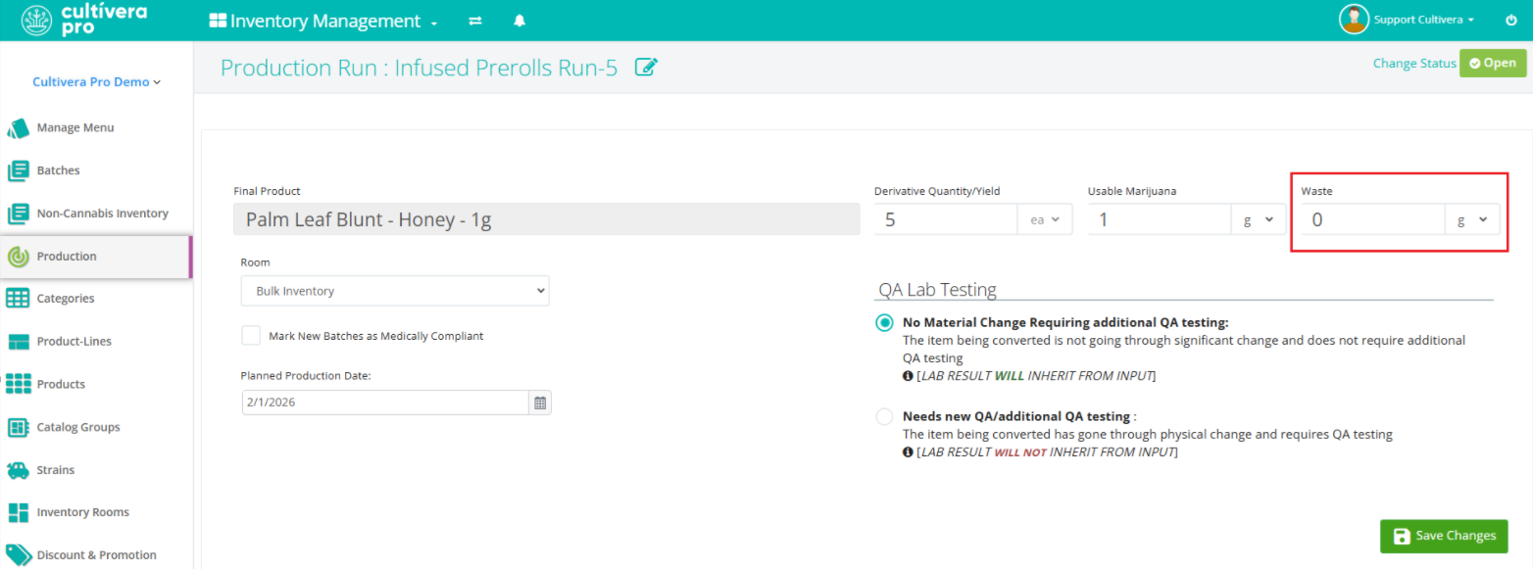Viewport: 1533px width, 569px height.
Task: Click the Save Changes button
Action: pos(1444,536)
